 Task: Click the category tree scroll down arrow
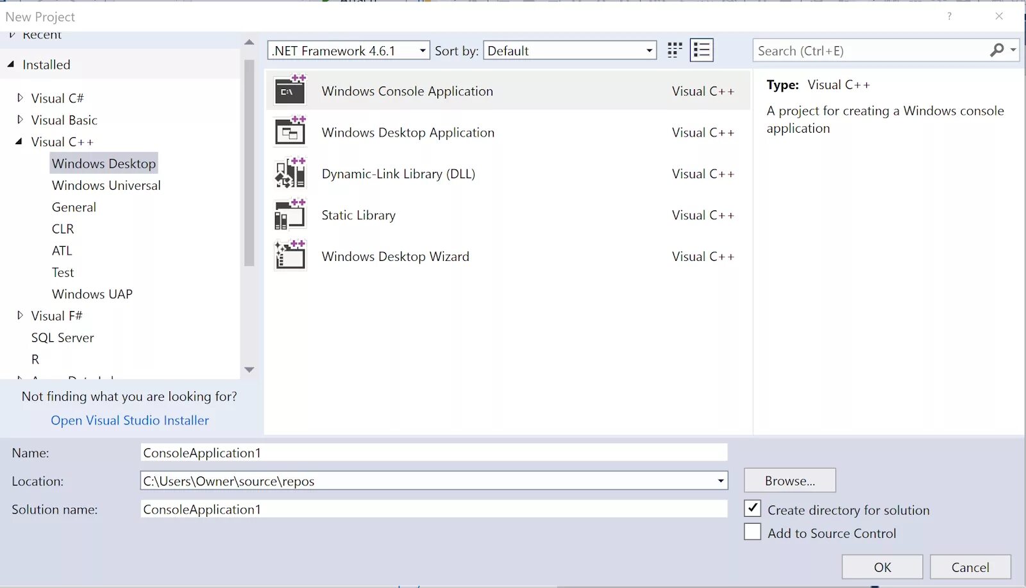coord(249,370)
